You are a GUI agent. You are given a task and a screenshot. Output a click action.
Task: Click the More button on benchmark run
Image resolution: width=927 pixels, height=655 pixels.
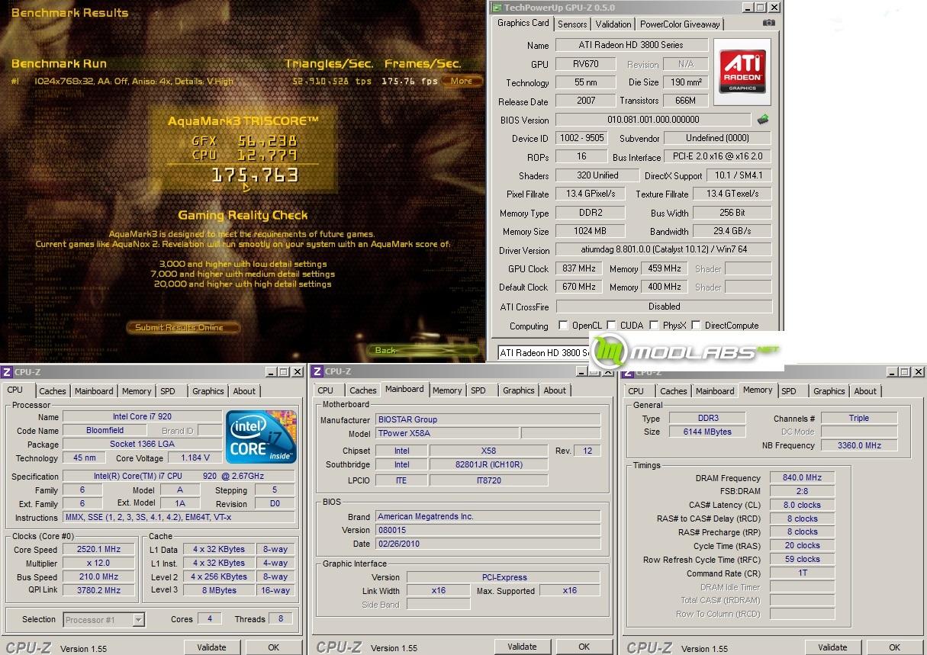click(462, 81)
